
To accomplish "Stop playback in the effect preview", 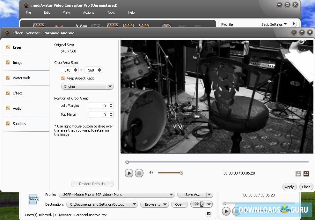I will [x=139, y=173].
